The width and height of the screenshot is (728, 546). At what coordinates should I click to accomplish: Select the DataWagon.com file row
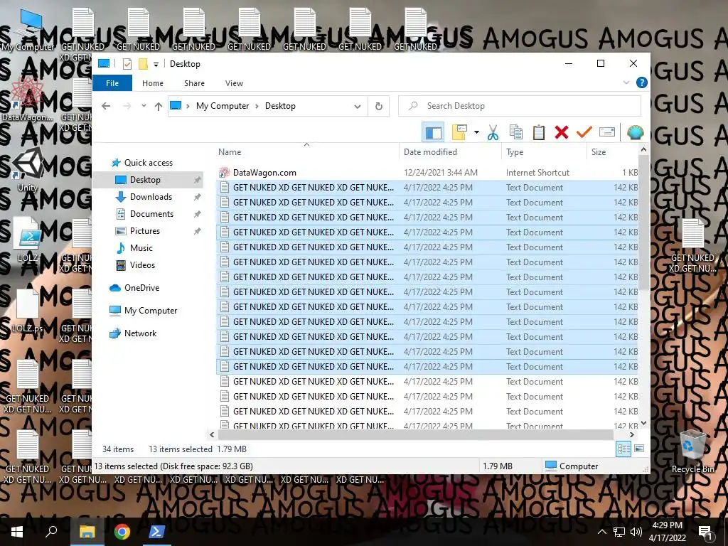[427, 173]
